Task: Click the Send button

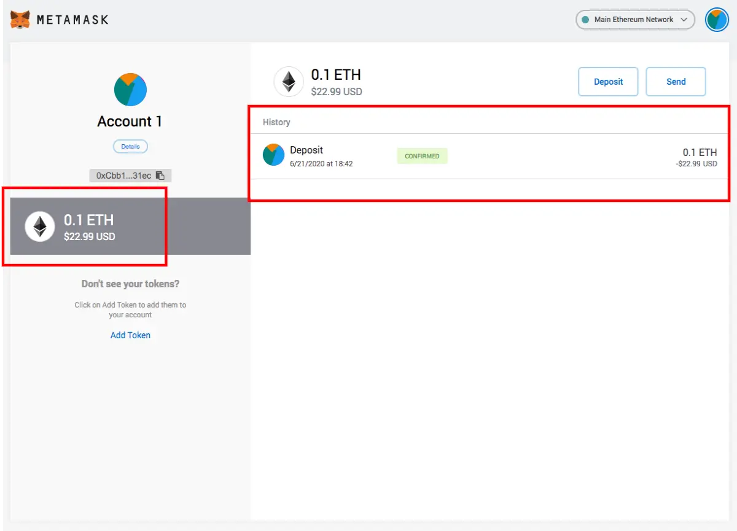Action: (x=676, y=82)
